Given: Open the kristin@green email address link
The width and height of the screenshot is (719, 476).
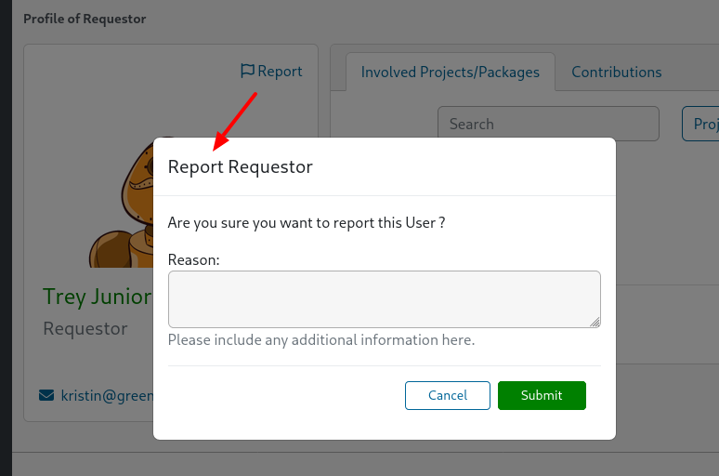Looking at the screenshot, I should 106,395.
